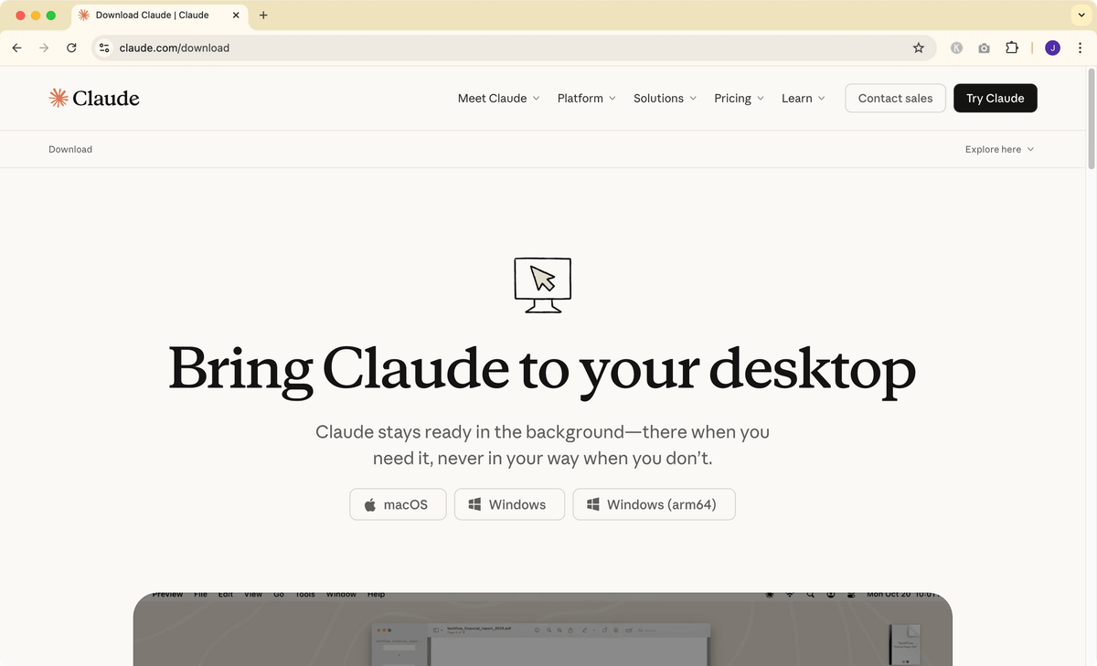Reload the page with the refresh icon
This screenshot has height=666, width=1097.
pyautogui.click(x=71, y=48)
